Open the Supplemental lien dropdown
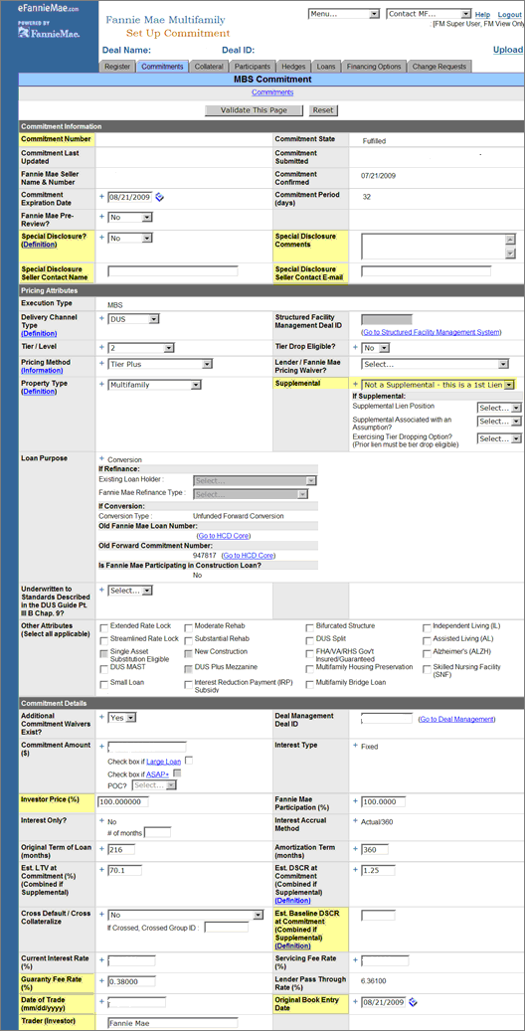 point(438,385)
